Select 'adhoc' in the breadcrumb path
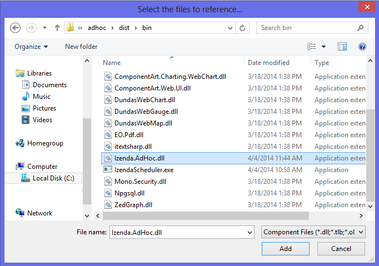Viewport: 379px width, 266px height. (97, 28)
